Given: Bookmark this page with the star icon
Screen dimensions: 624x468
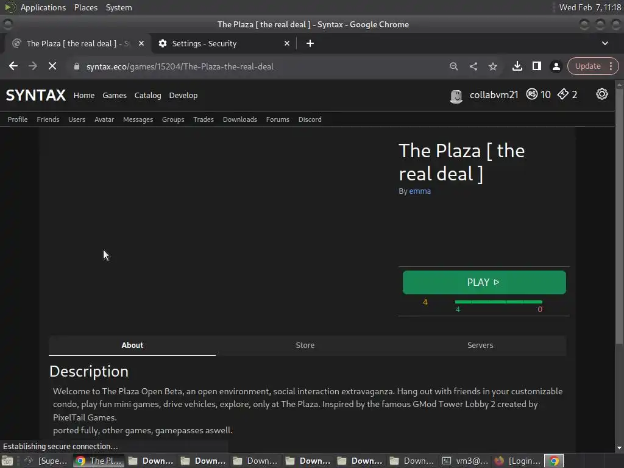Looking at the screenshot, I should [x=492, y=66].
